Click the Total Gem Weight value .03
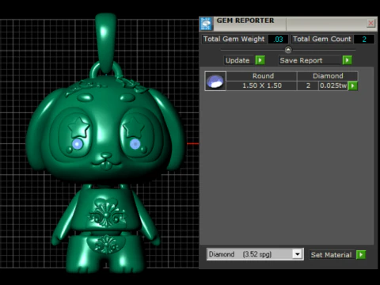 coord(278,39)
